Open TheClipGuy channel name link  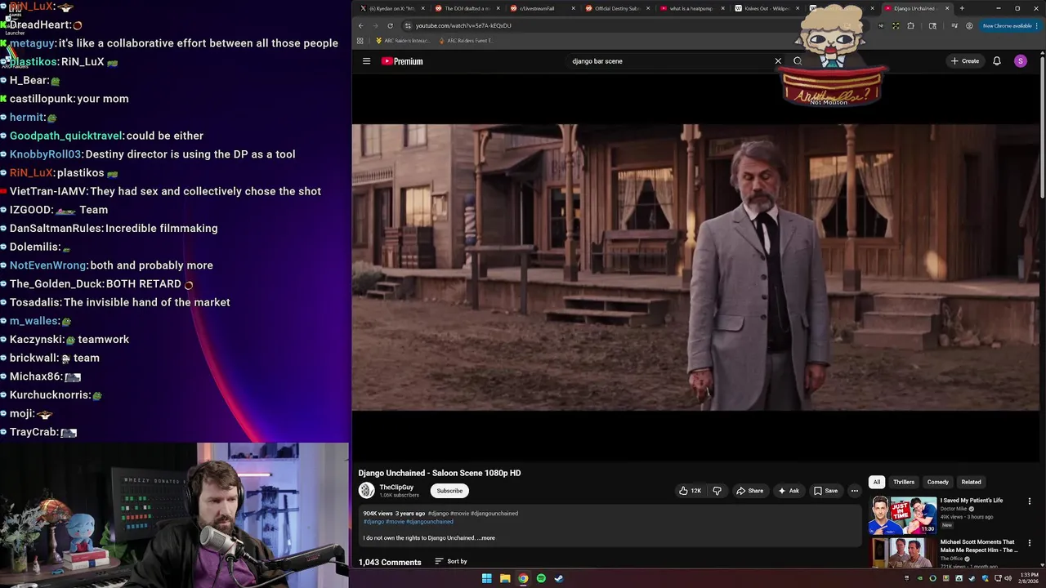pos(396,487)
